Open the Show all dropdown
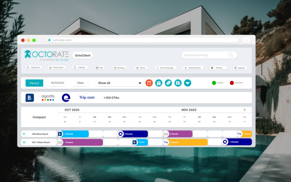 [x=119, y=83]
